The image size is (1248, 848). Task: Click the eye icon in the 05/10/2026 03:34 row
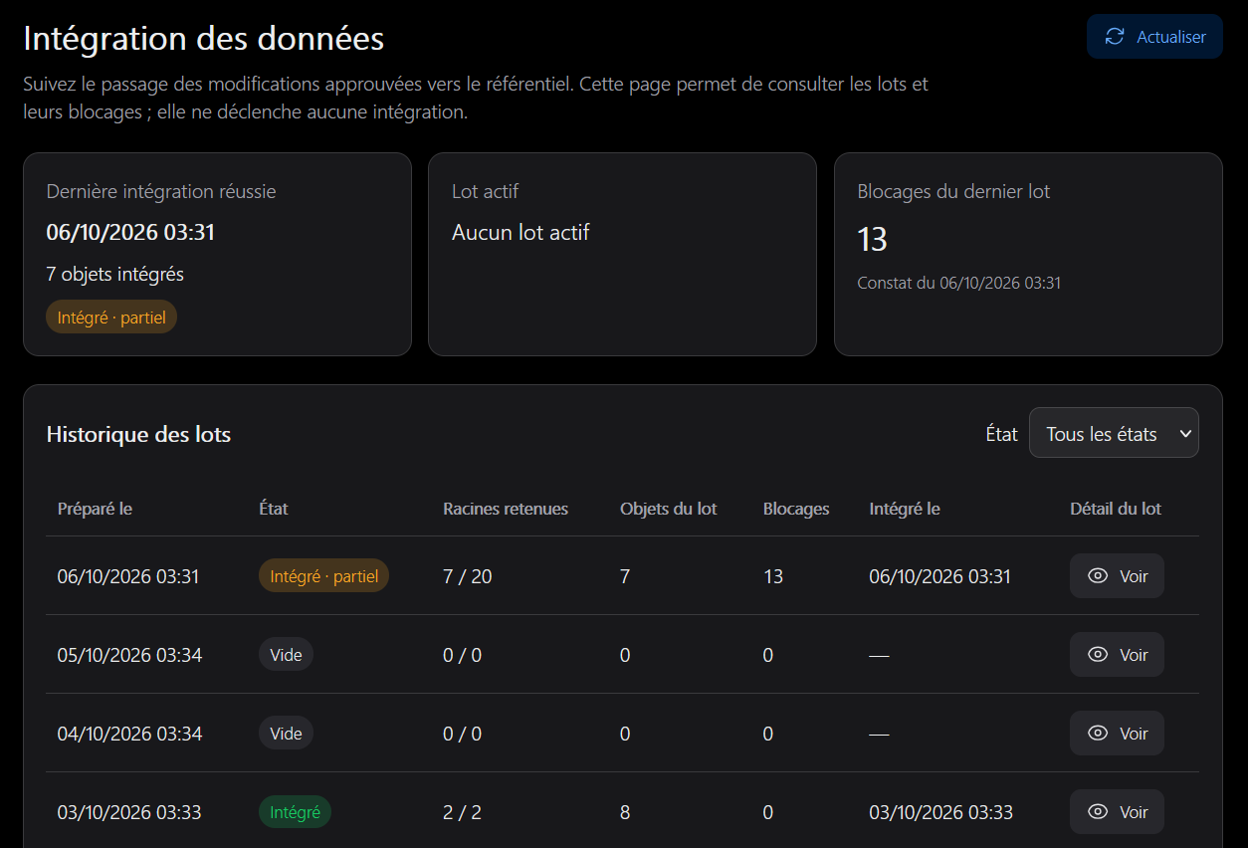tap(1098, 655)
